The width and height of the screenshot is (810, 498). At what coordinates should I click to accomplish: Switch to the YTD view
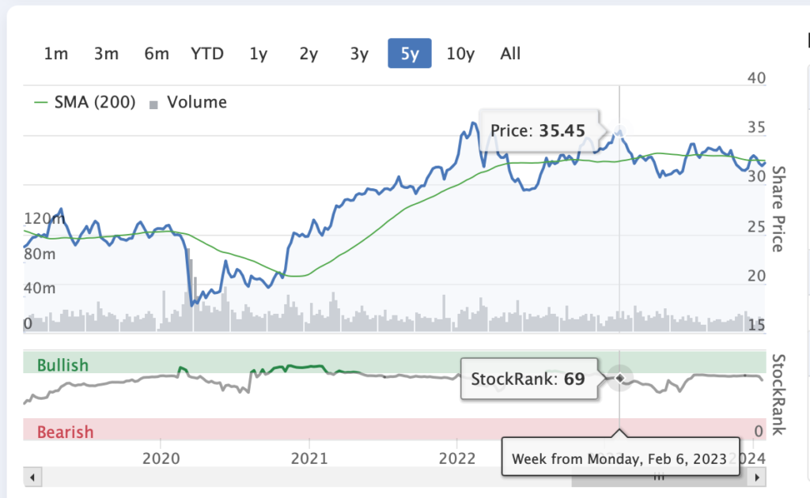[207, 54]
